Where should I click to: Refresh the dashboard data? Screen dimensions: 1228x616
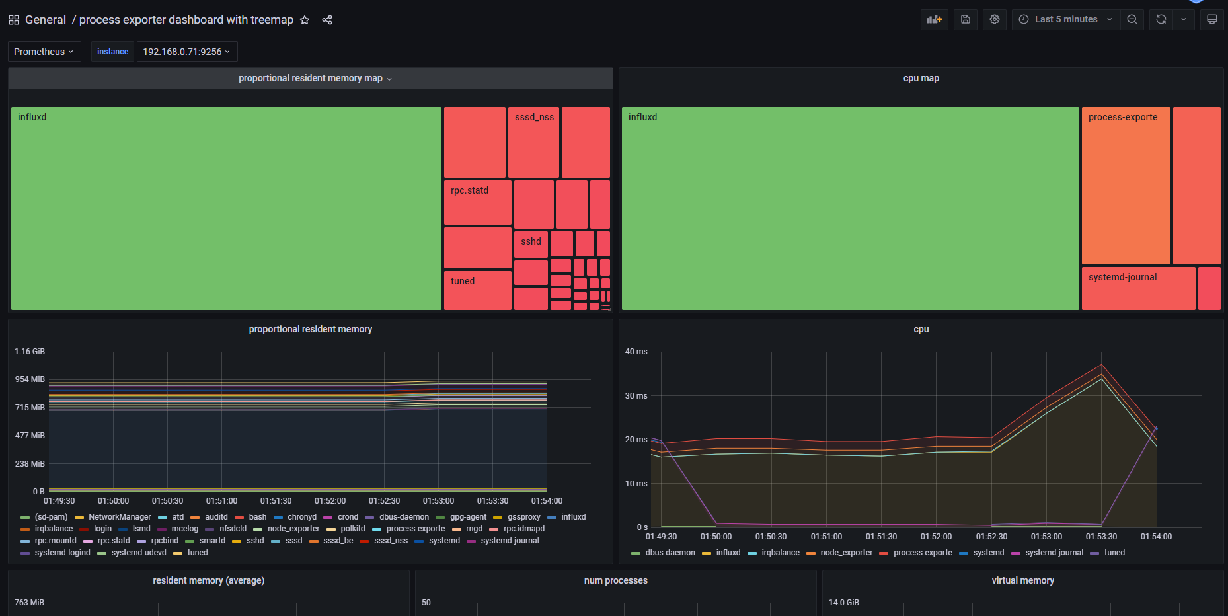point(1161,19)
